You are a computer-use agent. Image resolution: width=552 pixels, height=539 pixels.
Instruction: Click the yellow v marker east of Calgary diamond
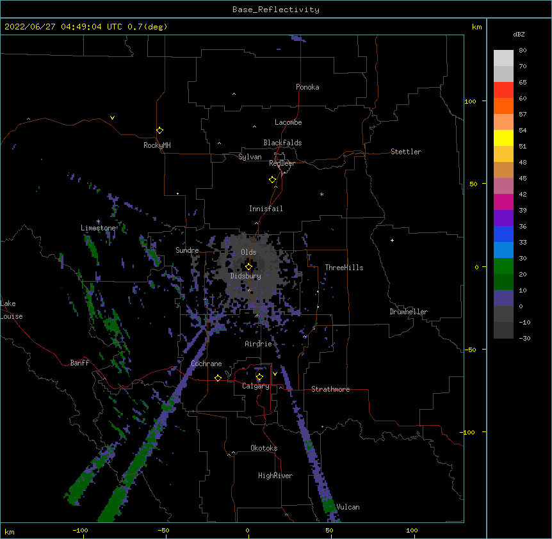[275, 374]
